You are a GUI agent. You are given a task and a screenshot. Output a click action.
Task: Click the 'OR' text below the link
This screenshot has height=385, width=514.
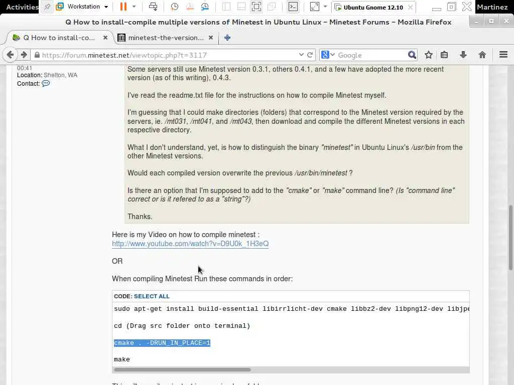117,261
